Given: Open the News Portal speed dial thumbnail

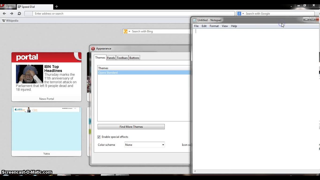Looking at the screenshot, I should pyautogui.click(x=46, y=77).
